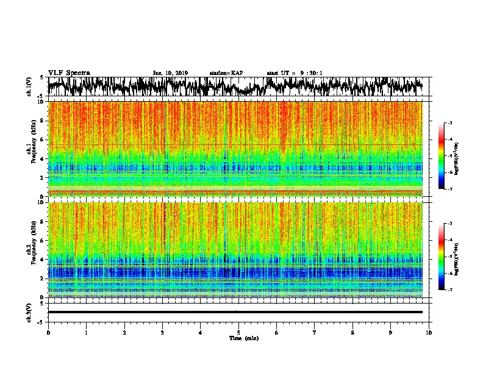Click the "start UT = 9:30:1" header text
483x373 pixels.
click(x=295, y=73)
